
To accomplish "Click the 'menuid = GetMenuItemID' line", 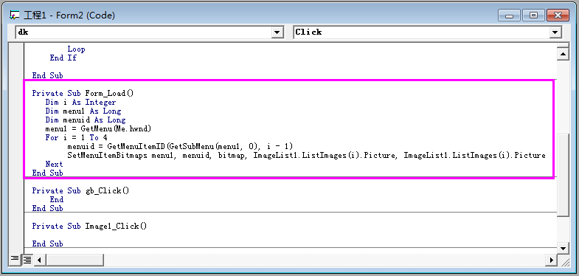I will point(180,146).
